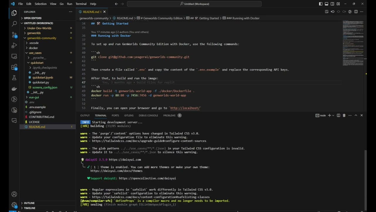Toggle bottom panel layout button
Screen dimensions: 376x212
(326, 4)
